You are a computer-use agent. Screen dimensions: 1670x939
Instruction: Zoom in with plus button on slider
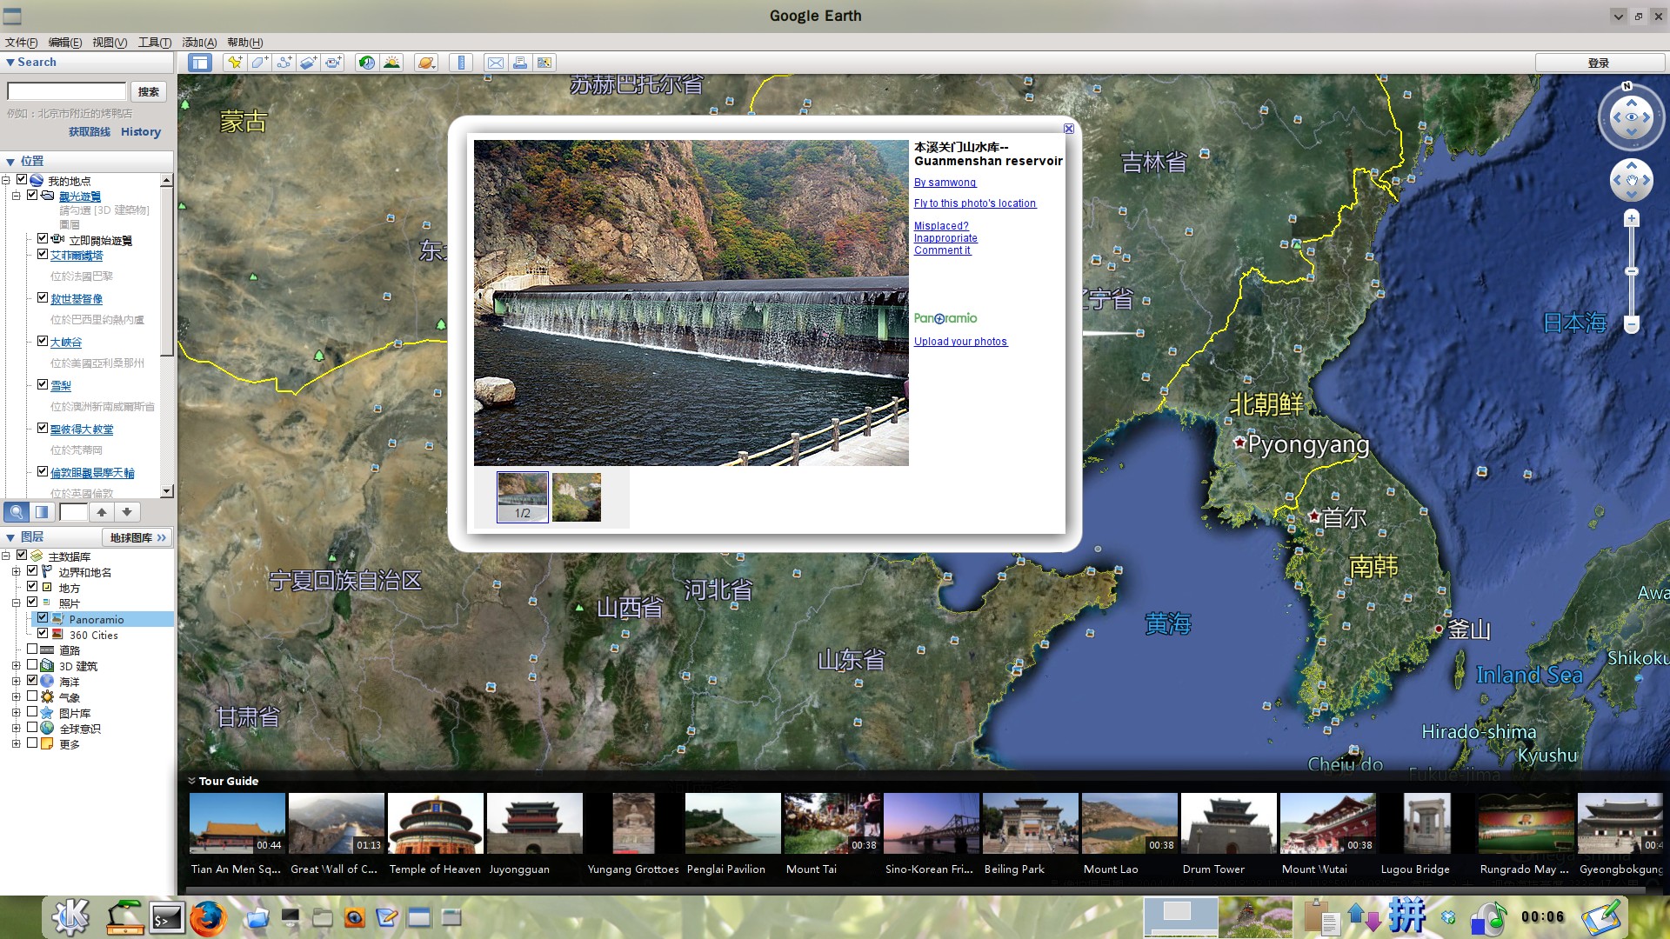tap(1632, 218)
